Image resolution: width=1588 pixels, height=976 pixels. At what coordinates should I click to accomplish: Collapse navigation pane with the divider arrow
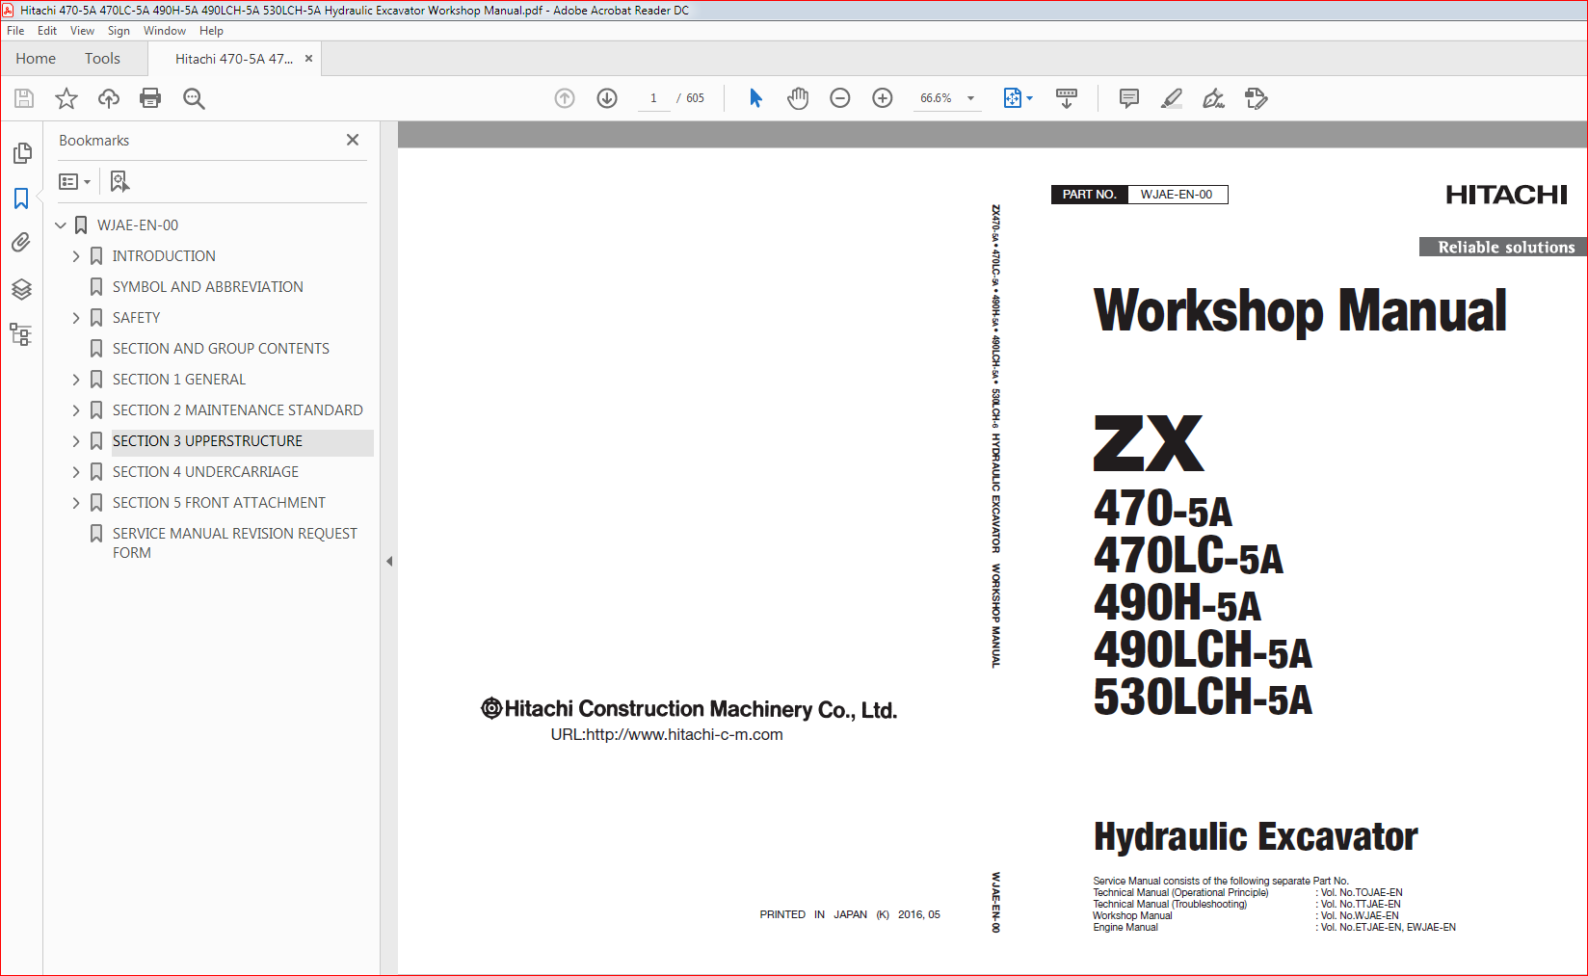(x=389, y=561)
